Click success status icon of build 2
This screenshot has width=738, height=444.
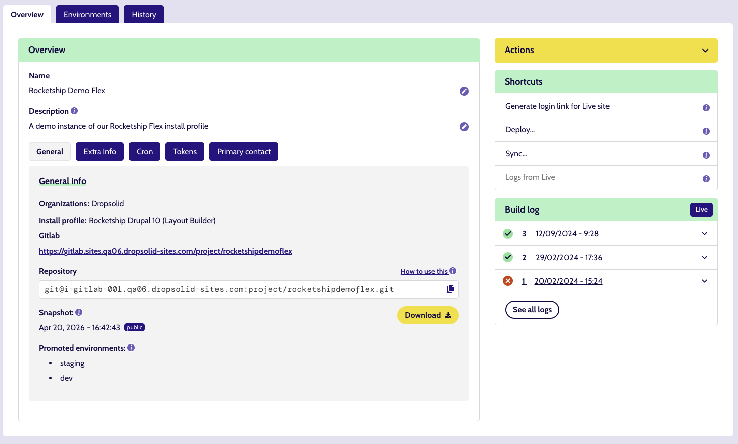[x=508, y=257]
